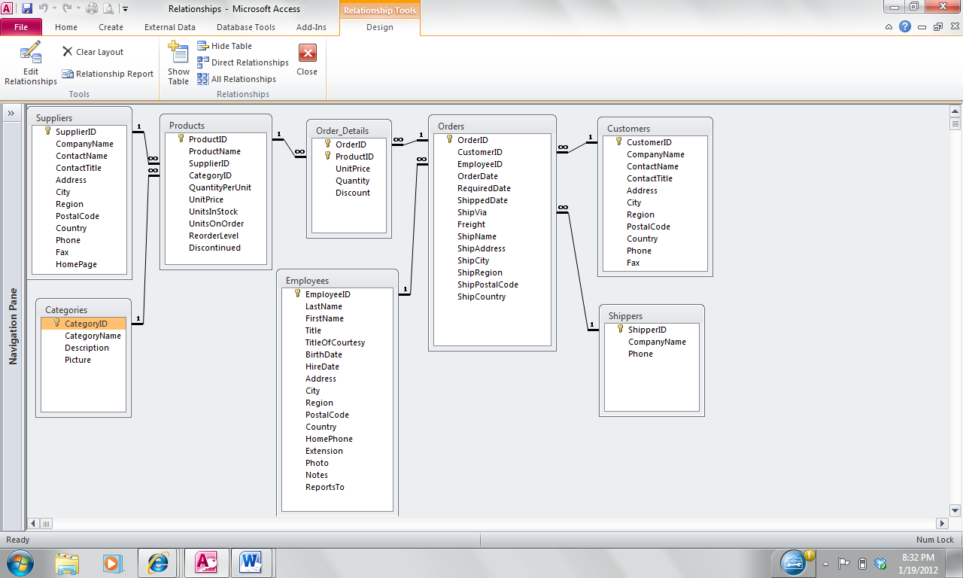Click the Dropbox icon in the system tray
The image size is (963, 578).
coord(880,563)
